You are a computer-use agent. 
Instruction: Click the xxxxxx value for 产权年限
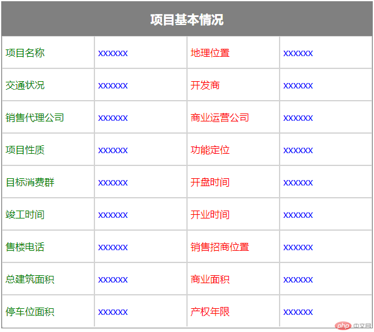pyautogui.click(x=298, y=312)
